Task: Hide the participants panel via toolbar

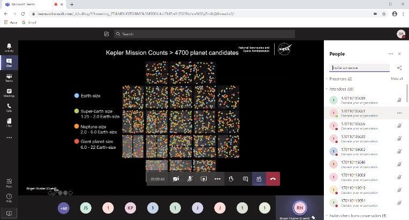Action: [259, 179]
